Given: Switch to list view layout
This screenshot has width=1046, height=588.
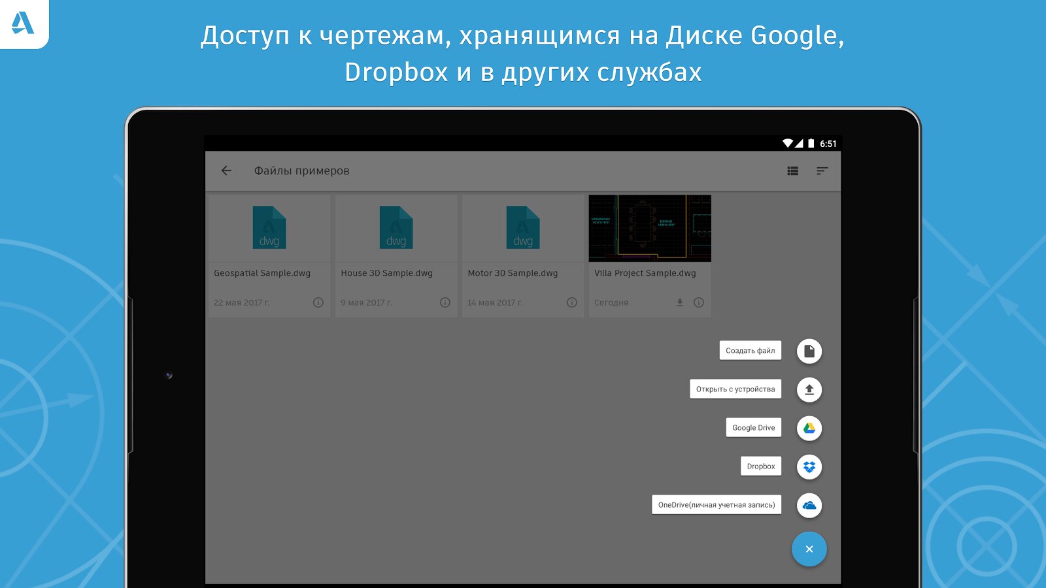Looking at the screenshot, I should click(x=792, y=171).
